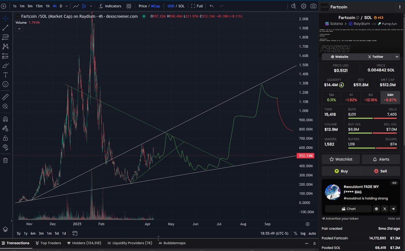This screenshot has width=405, height=251.
Task: Open the token Twitter link
Action: tap(376, 57)
